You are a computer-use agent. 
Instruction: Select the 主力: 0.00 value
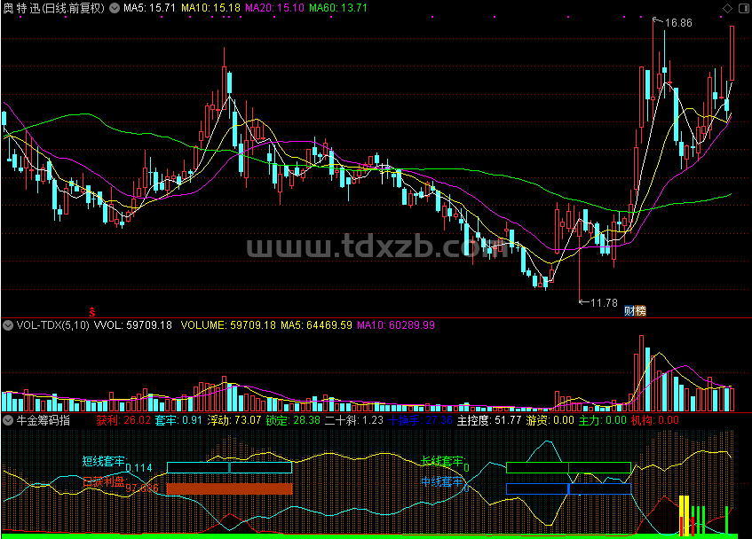tap(602, 421)
